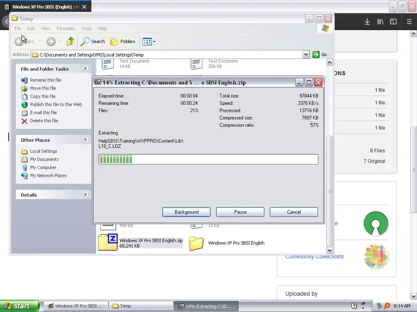Viewport: 417px width, 312px height.
Task: Click the Back arrow in Temp window
Action: pos(19,41)
